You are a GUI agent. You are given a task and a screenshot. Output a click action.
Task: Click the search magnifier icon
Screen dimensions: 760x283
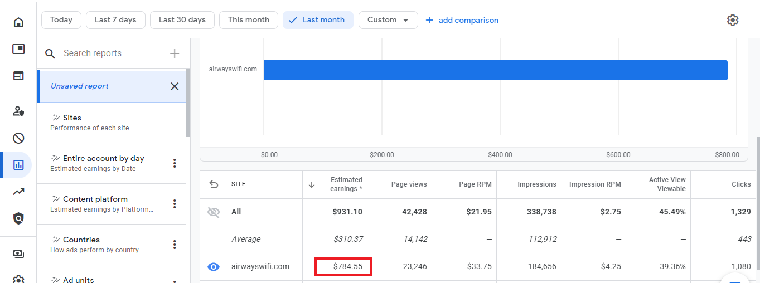click(x=50, y=53)
